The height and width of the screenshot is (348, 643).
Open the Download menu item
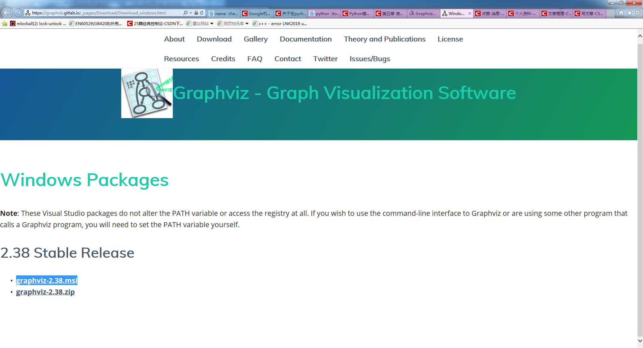[214, 39]
